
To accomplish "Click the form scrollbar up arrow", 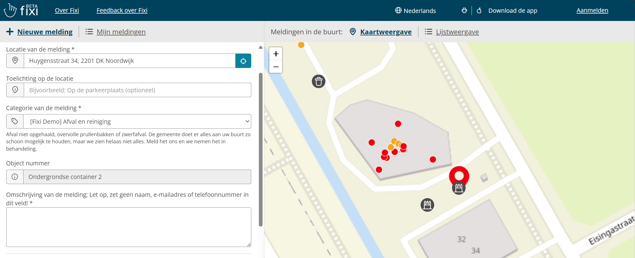I will click(261, 47).
